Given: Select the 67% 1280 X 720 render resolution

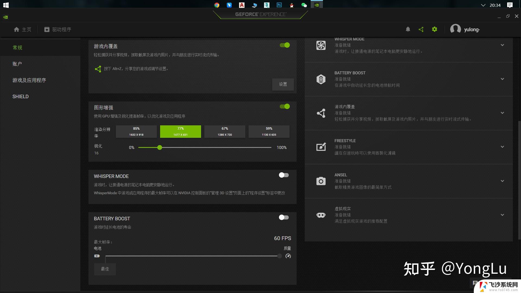Looking at the screenshot, I should [x=225, y=132].
